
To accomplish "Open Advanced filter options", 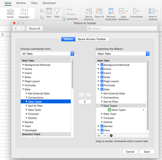I will 70,19.
